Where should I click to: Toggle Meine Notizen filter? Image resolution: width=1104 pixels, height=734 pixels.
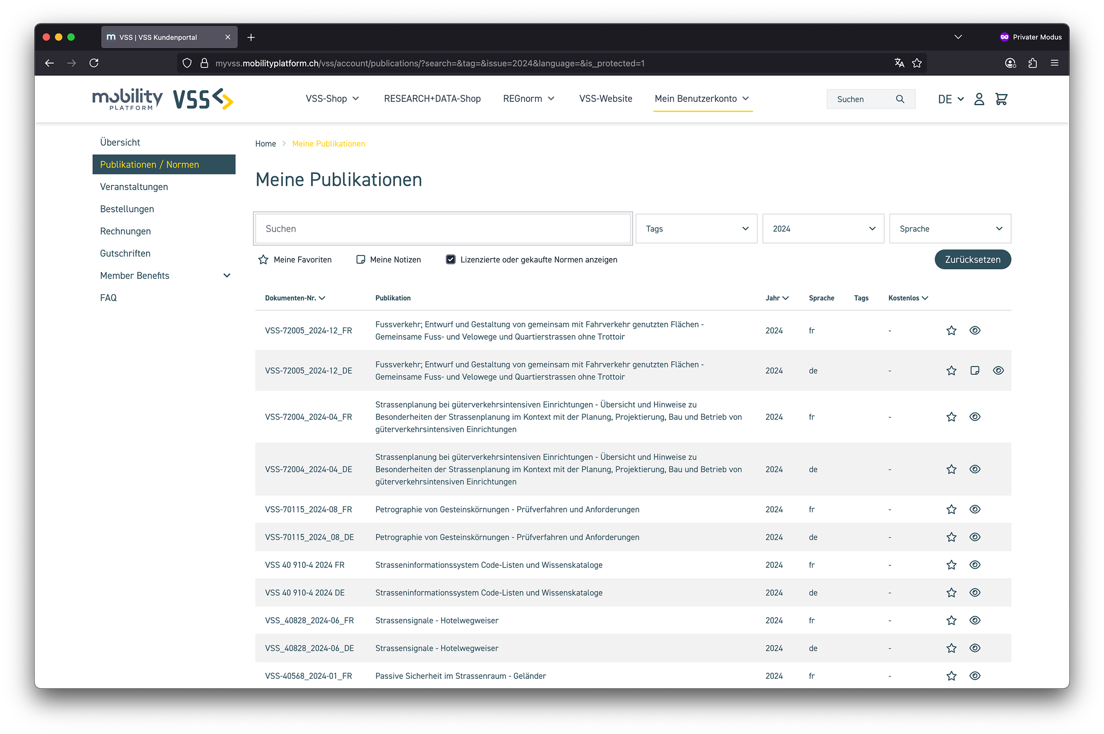[x=388, y=260]
